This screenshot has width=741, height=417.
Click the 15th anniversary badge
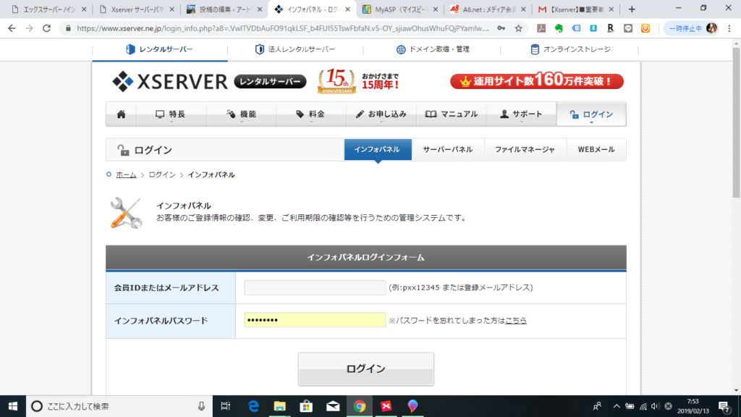click(x=336, y=81)
